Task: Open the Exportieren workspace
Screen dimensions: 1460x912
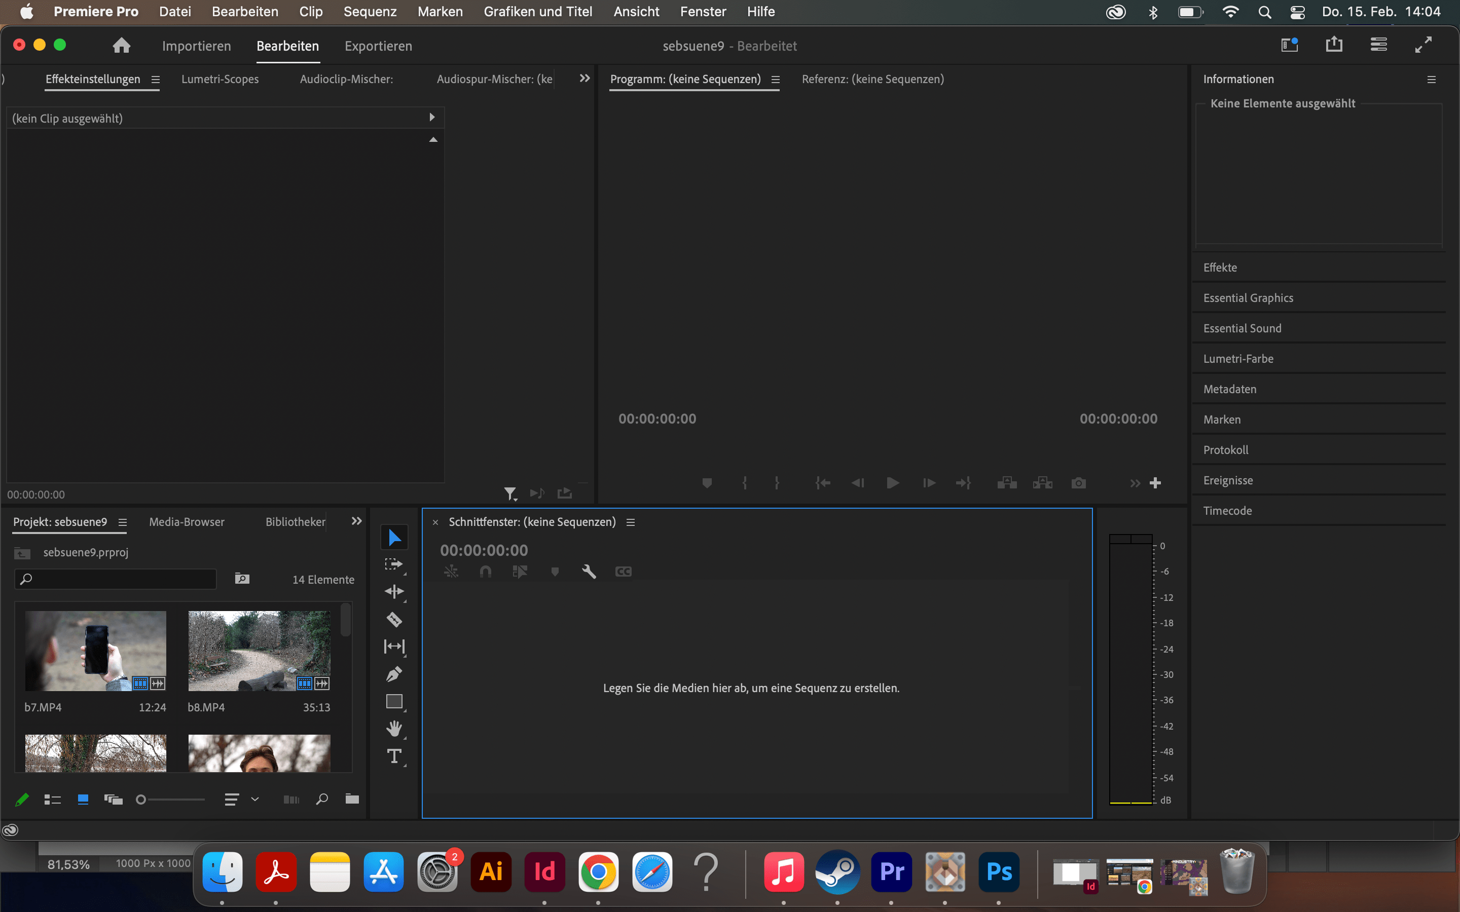Action: click(378, 46)
